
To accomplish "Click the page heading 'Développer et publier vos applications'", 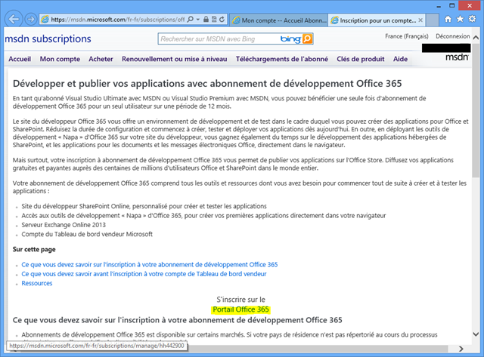I will point(207,84).
